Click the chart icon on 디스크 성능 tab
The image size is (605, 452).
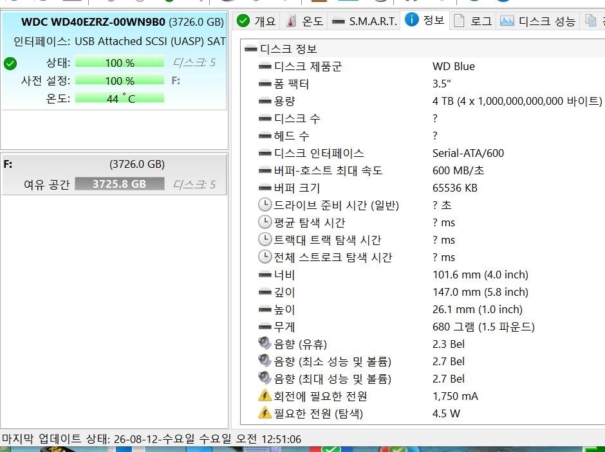click(x=507, y=21)
